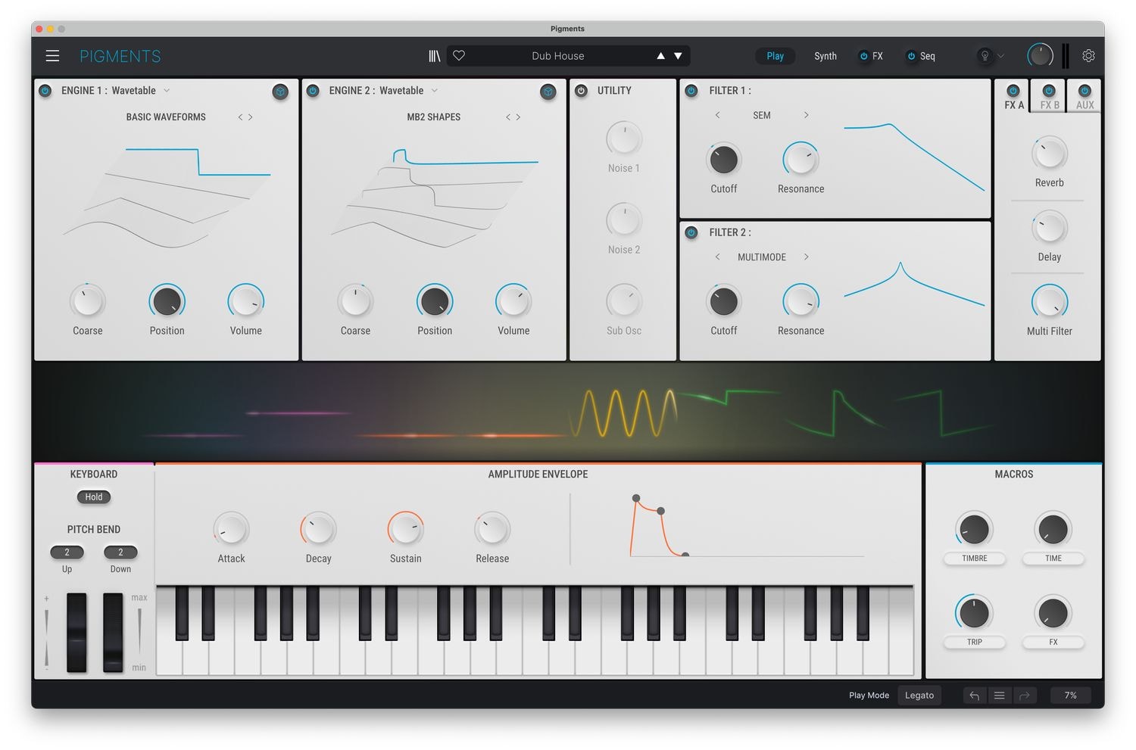Redo edit using bottom bar arrow
1136x750 pixels.
(x=1024, y=696)
